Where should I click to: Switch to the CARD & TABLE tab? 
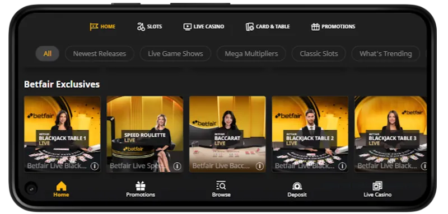point(273,27)
